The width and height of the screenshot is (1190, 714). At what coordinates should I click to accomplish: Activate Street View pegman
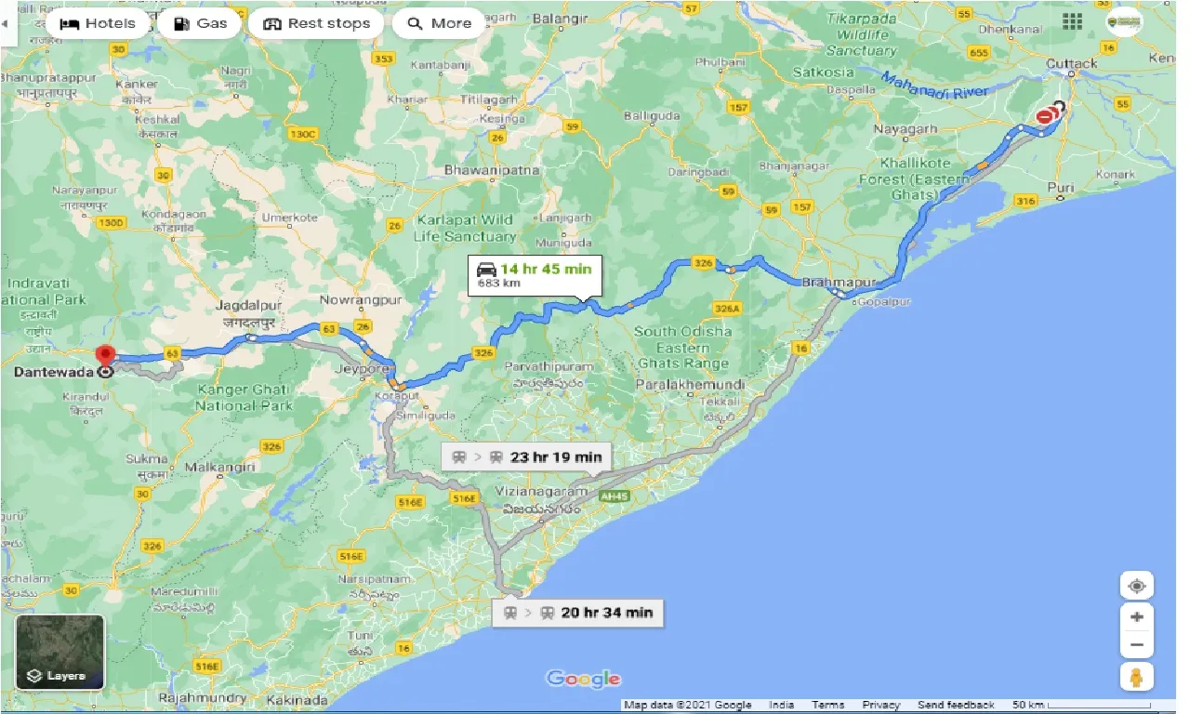point(1136,678)
